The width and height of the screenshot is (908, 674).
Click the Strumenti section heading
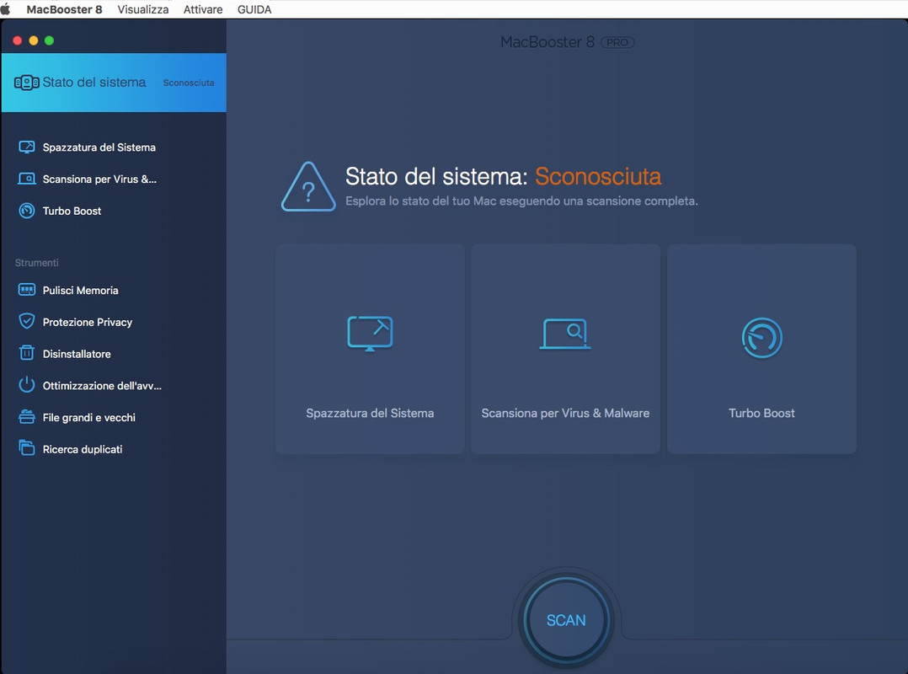tap(36, 263)
